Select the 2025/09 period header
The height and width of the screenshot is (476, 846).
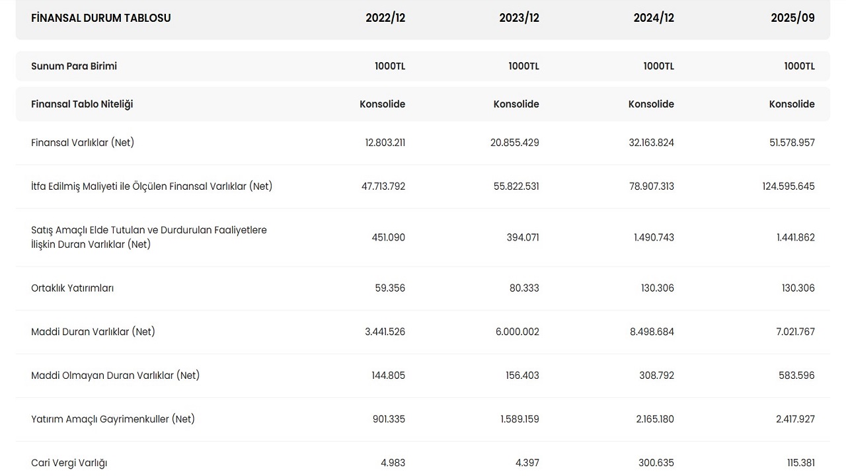click(x=792, y=18)
